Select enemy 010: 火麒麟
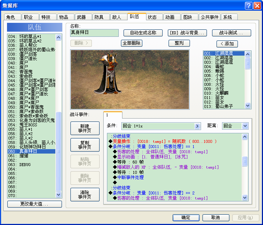The width and height of the screenshot is (263, 225). coord(224,93)
